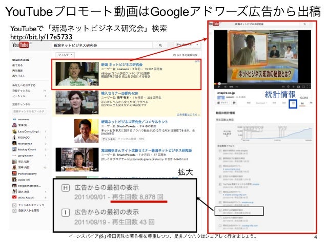327x245 pixels.
Task: Select ShurinYokota in left sidebar
Action: pos(21,60)
